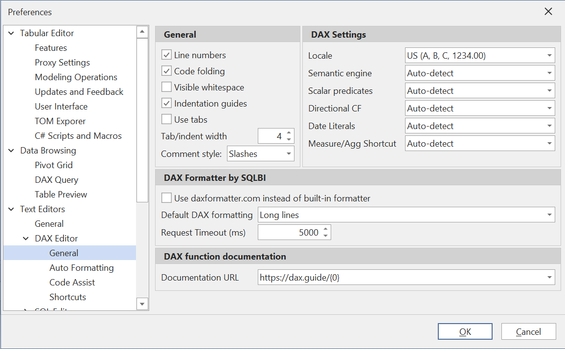Confirm changes with OK
This screenshot has width=565, height=349.
[x=465, y=331]
